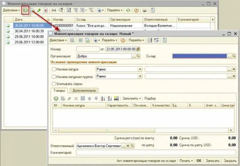The height and width of the screenshot is (166, 240).
Task: Click the magnifier icon next to Организация field
Action: pos(138,56)
